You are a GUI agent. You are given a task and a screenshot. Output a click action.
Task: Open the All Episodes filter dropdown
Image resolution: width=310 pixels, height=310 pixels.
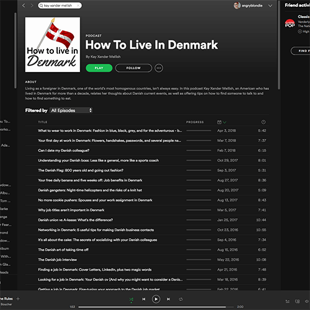click(71, 110)
